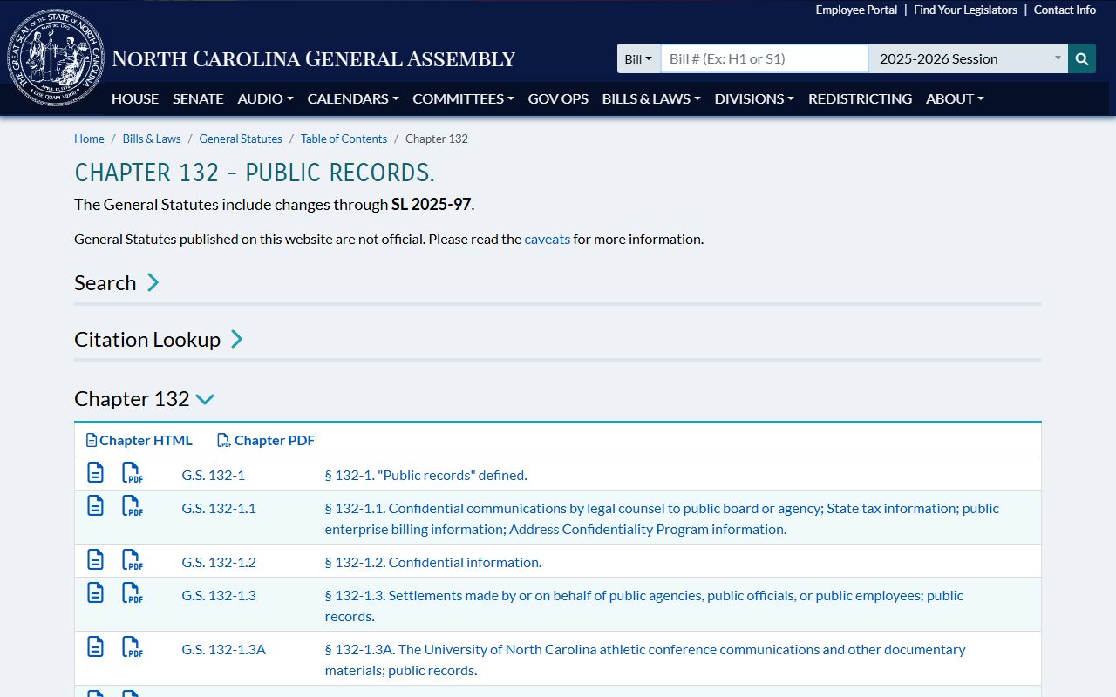Open PDF icon for G.S. 132-1

[x=132, y=473]
